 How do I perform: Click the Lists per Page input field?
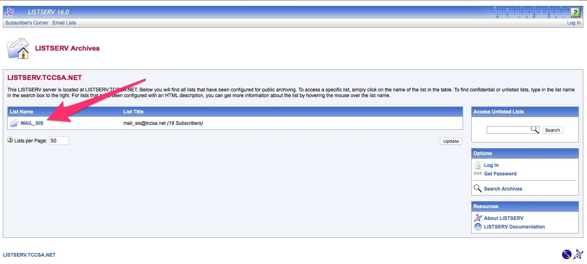tap(59, 141)
